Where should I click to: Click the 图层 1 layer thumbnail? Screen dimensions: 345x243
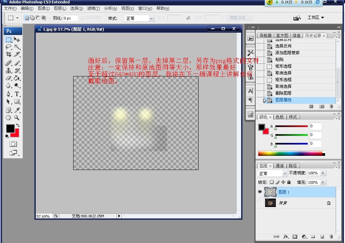coord(270,192)
